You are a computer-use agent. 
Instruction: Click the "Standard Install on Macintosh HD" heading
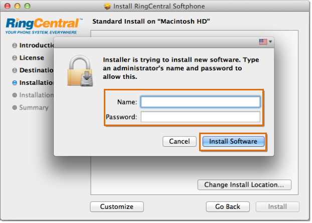(151, 21)
